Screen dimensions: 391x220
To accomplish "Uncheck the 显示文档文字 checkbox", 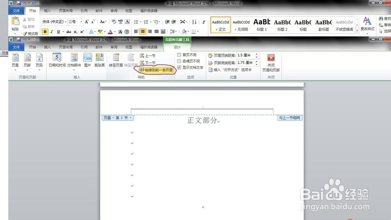I will point(179,68).
